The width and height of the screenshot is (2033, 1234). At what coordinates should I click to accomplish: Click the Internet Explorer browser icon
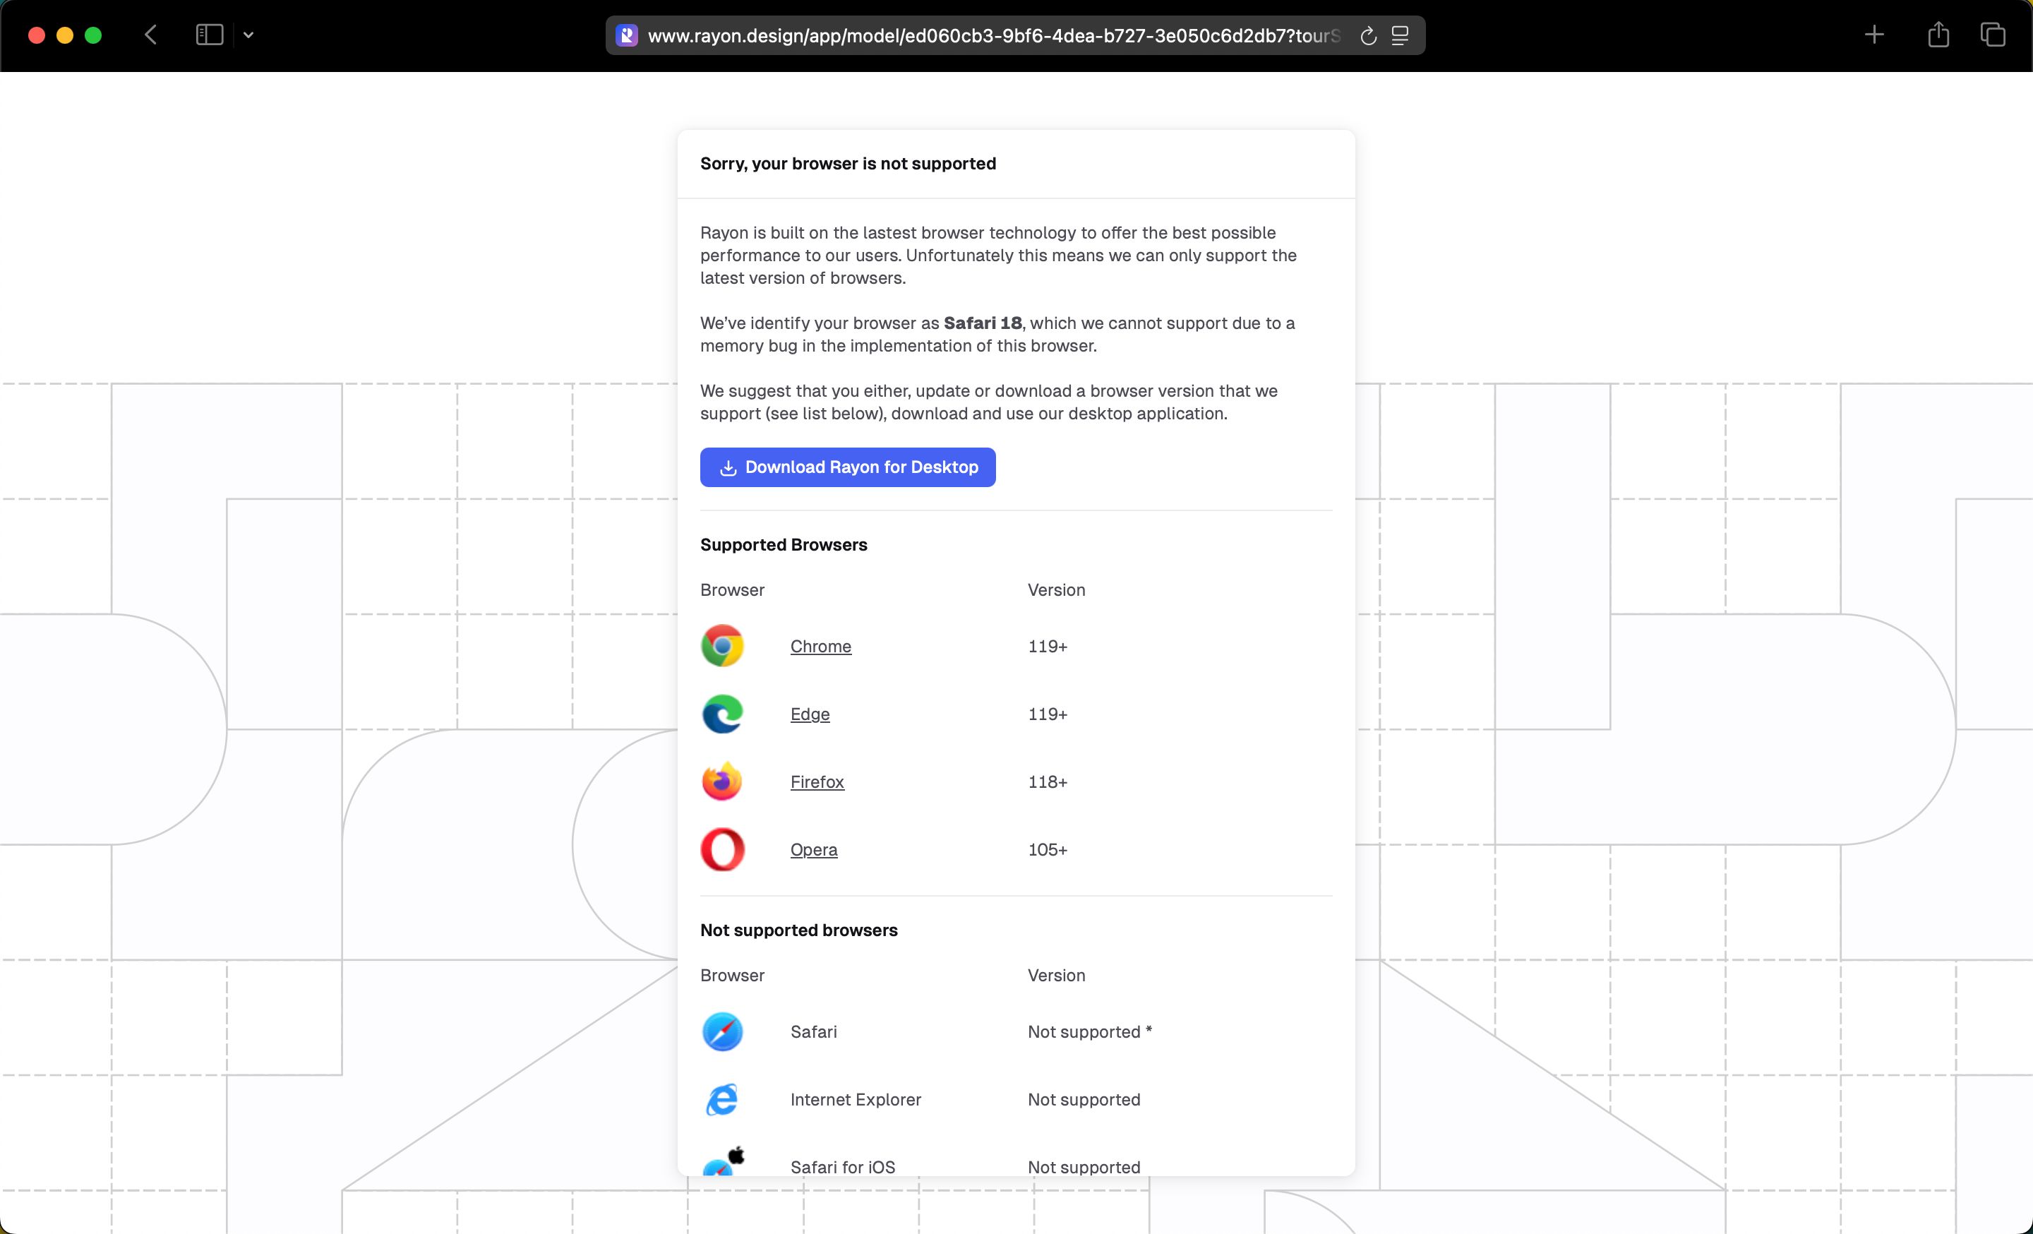pyautogui.click(x=721, y=1099)
